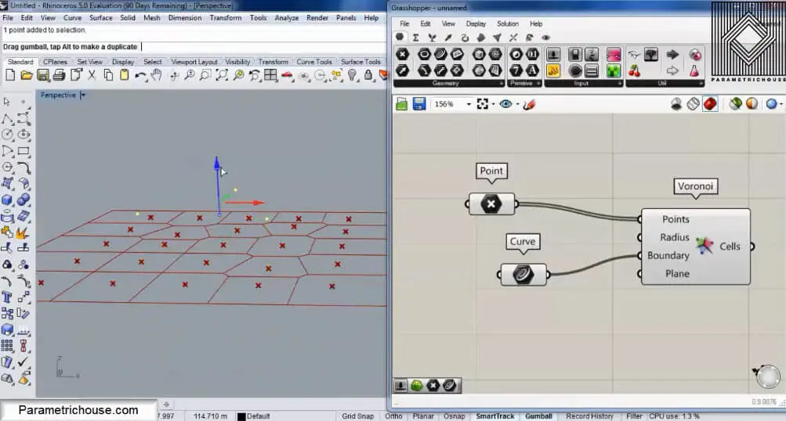Open the Display menu in Grasshopper

click(476, 23)
